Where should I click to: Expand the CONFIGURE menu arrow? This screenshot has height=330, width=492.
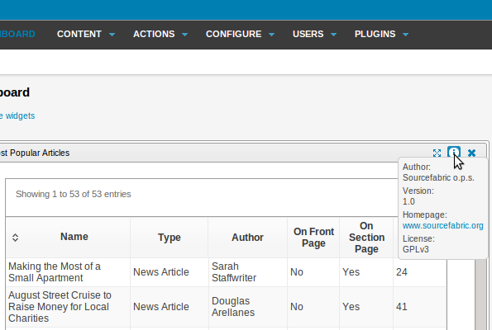(x=272, y=35)
